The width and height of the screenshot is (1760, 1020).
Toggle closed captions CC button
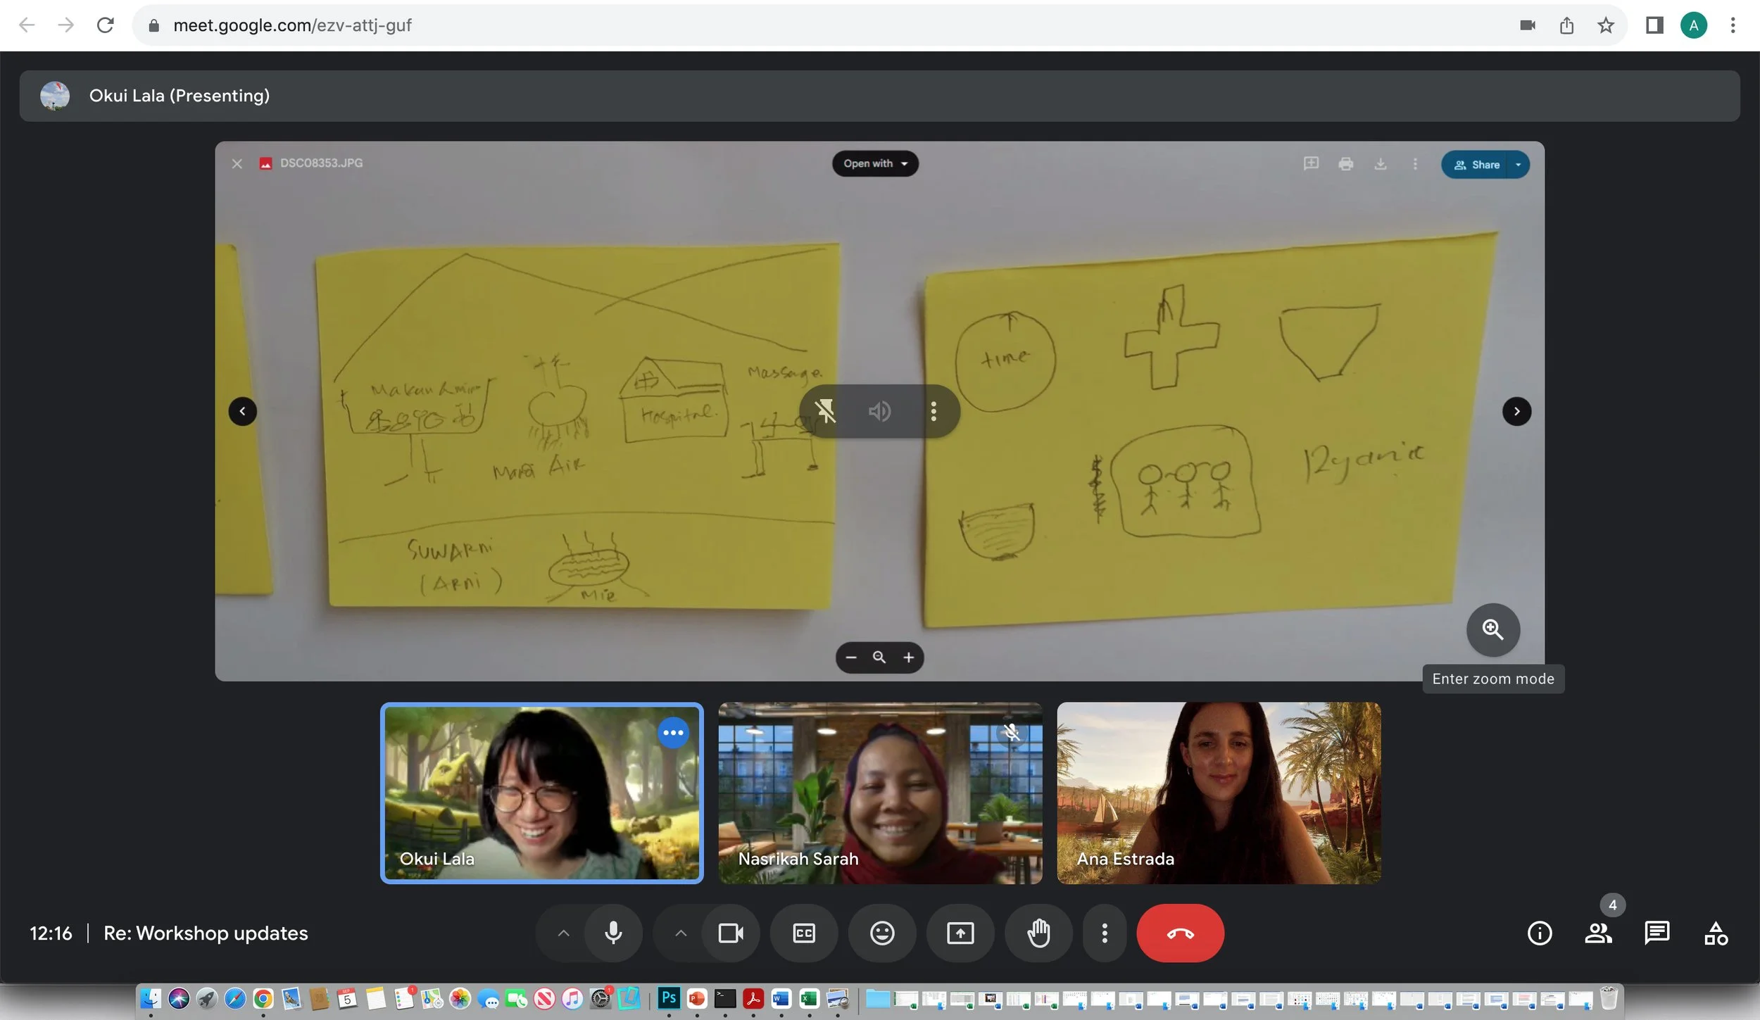point(804,933)
